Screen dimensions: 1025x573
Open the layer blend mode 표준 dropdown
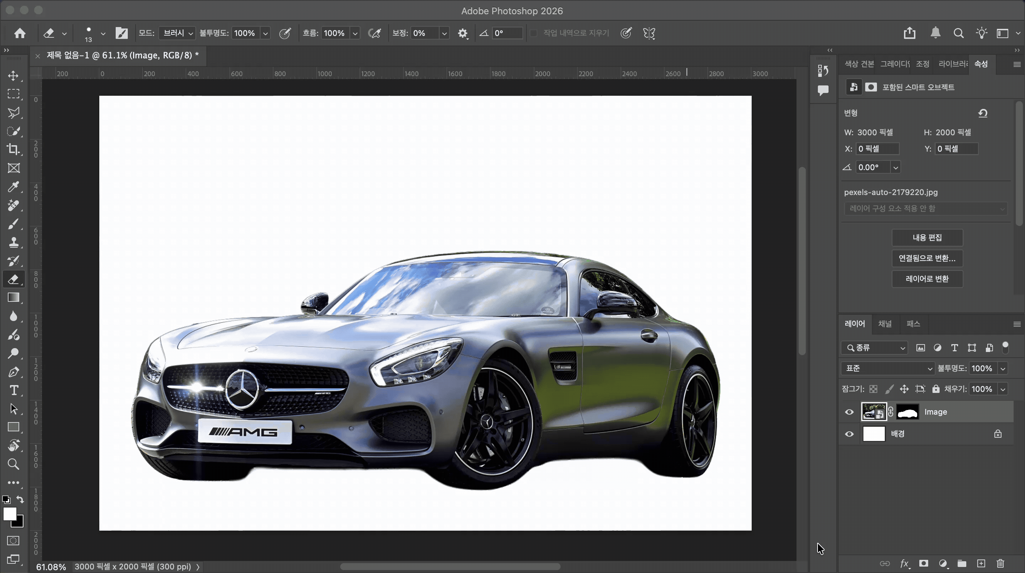click(x=888, y=368)
